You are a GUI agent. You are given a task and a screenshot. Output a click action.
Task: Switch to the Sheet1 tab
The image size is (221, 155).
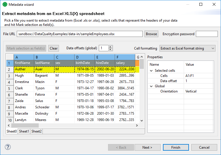[x=24, y=131]
